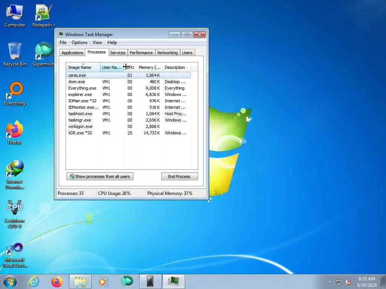The width and height of the screenshot is (386, 289).
Task: Click Show processes from all users
Action: coord(100,176)
